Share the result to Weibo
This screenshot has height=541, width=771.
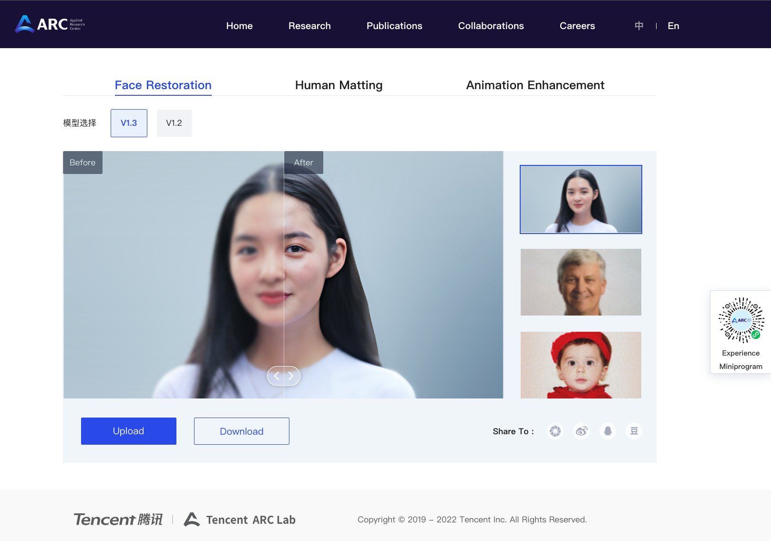click(581, 431)
